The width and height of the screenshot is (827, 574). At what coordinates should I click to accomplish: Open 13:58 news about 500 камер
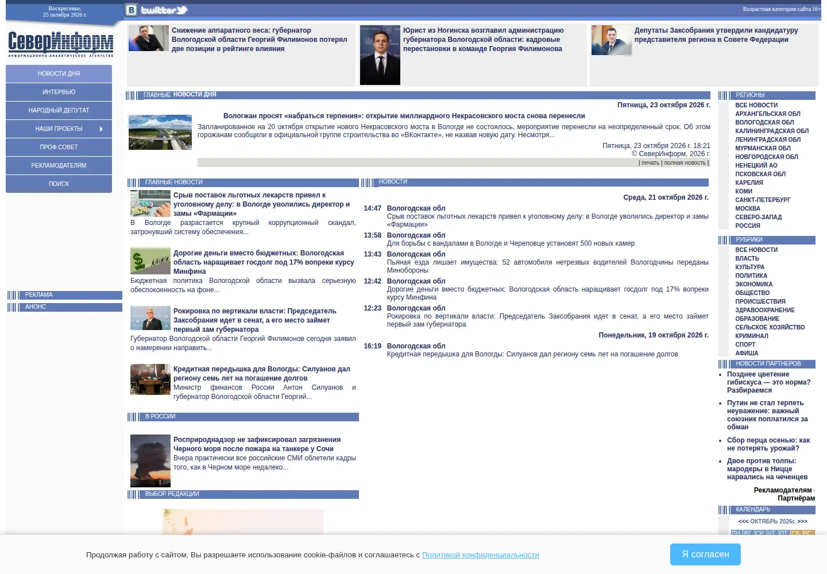click(x=511, y=243)
